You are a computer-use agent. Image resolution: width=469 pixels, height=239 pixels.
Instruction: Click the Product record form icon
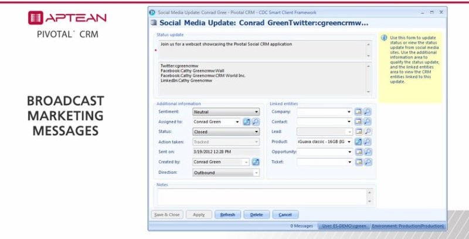[359, 142]
